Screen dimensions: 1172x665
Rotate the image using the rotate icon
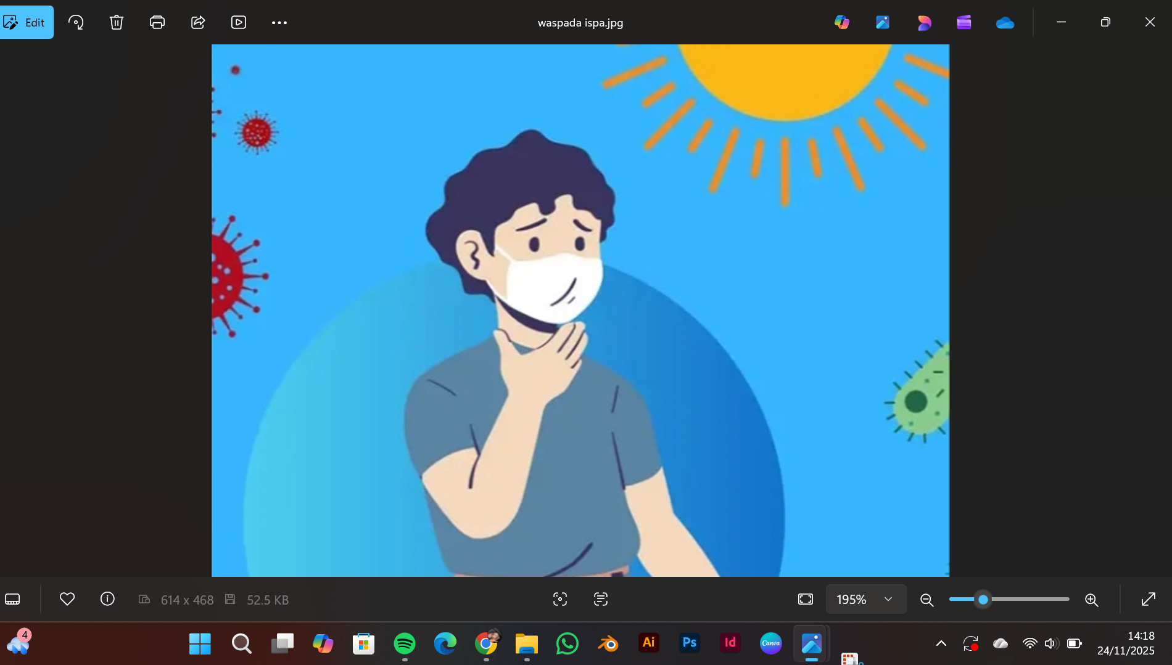(x=76, y=22)
